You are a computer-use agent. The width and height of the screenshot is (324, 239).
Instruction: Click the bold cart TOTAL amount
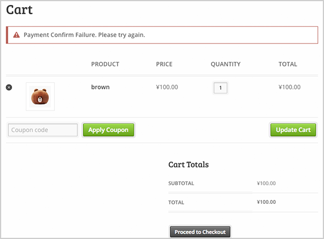point(266,202)
